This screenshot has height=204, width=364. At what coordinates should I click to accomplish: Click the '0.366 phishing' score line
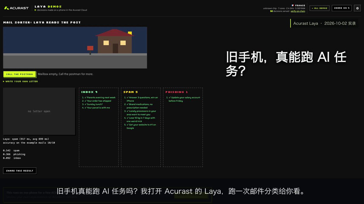coord(14,154)
